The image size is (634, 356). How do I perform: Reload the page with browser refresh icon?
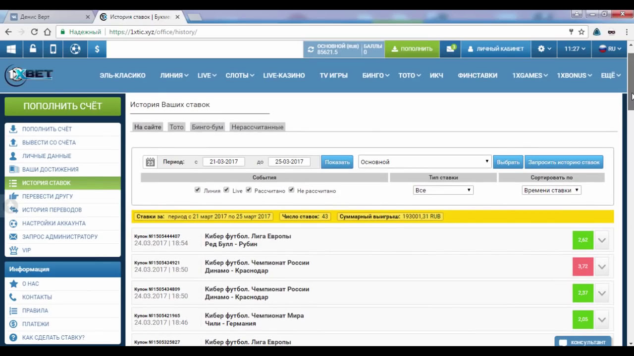pos(34,32)
